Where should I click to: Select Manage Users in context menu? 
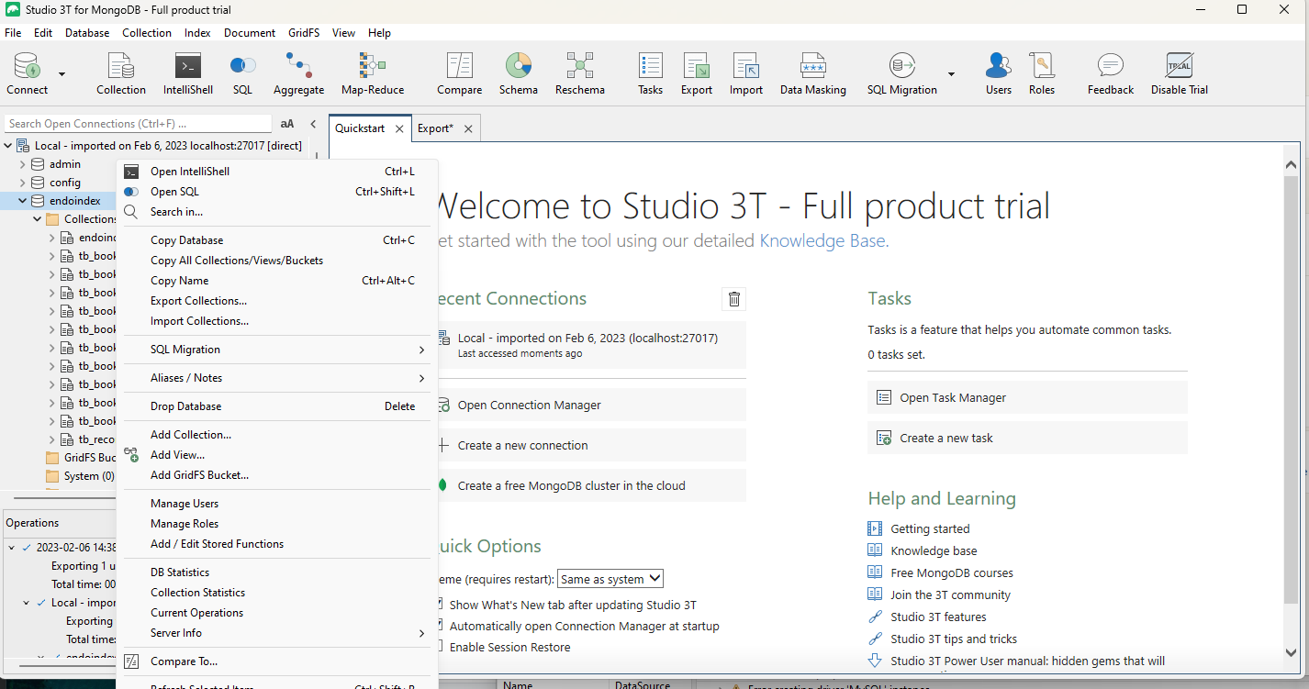point(277,504)
